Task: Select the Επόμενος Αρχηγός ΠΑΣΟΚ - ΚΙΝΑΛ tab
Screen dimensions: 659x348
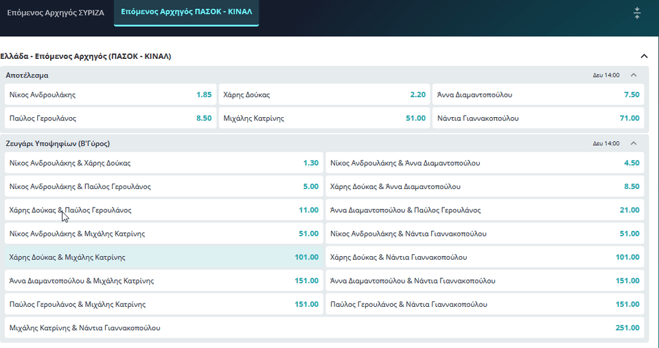Action: [186, 12]
